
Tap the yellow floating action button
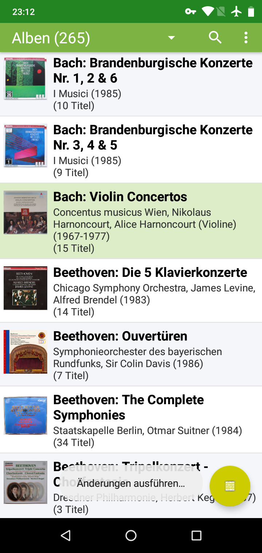click(x=230, y=486)
